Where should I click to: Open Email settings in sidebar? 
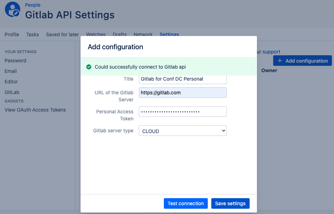(11, 71)
